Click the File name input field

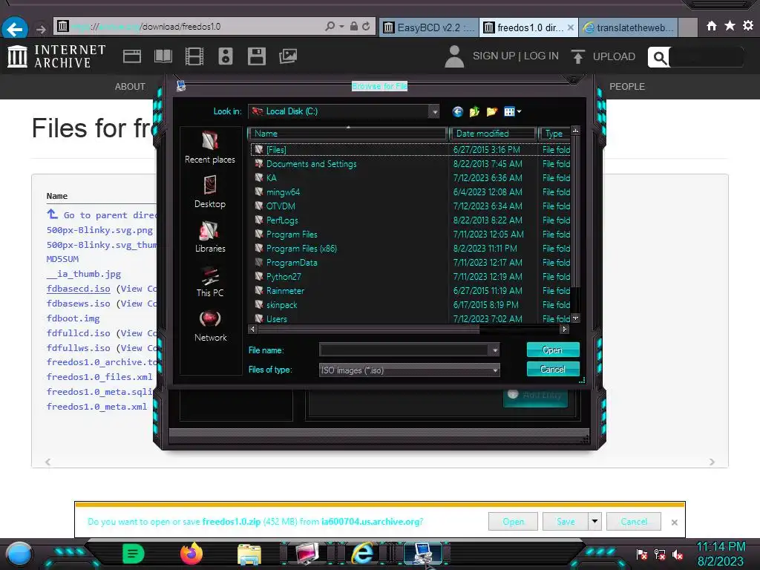[404, 350]
